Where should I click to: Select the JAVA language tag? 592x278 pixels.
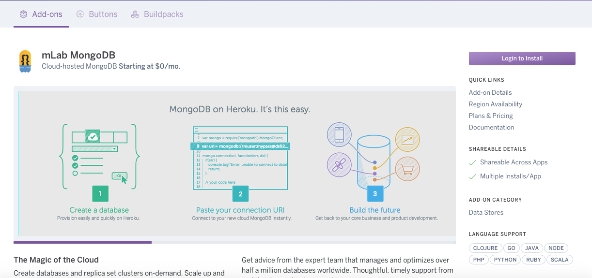click(x=532, y=248)
